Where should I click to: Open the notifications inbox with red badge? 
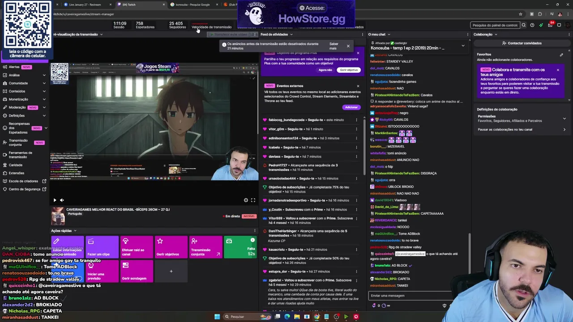pyautogui.click(x=550, y=25)
